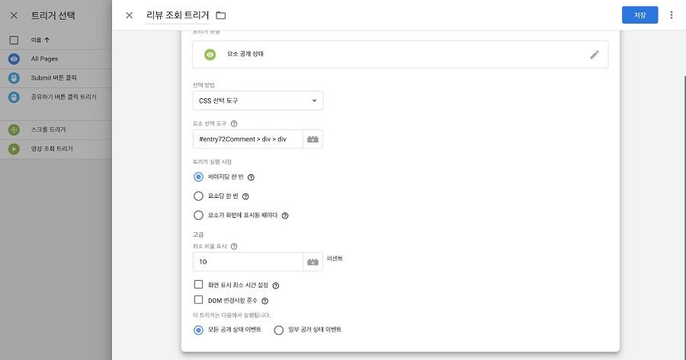Open variable picker beside element selector field
Screen dimensions: 686x360
click(x=313, y=139)
